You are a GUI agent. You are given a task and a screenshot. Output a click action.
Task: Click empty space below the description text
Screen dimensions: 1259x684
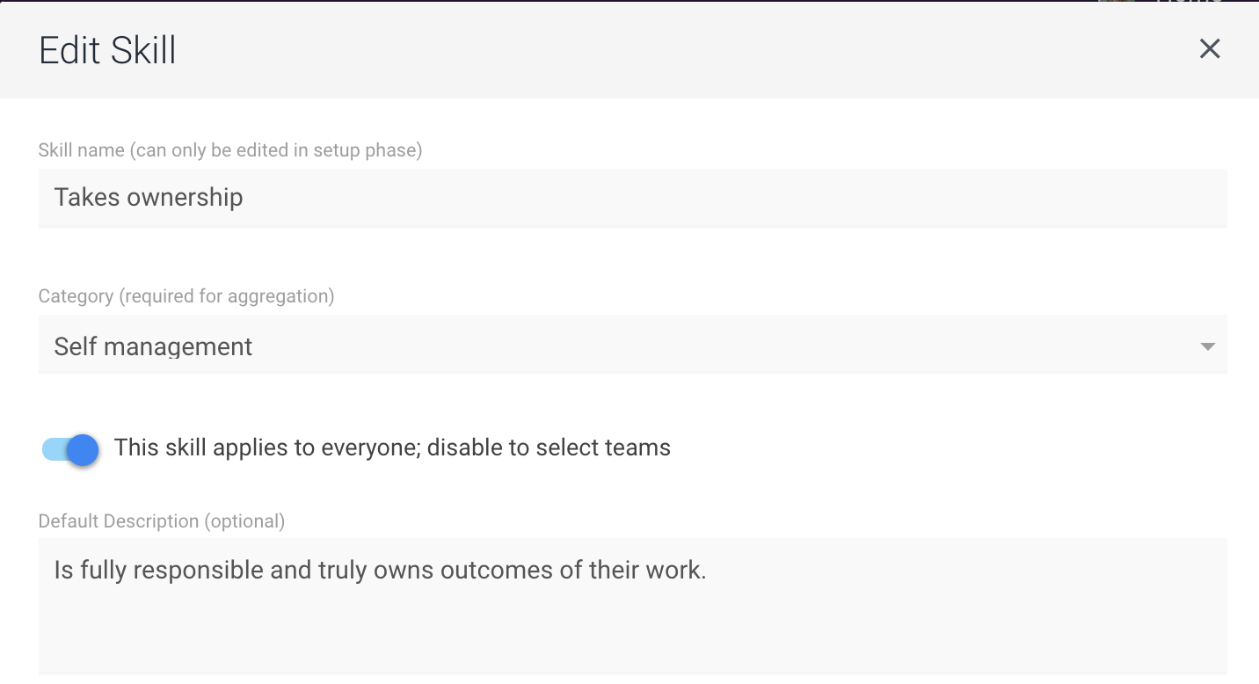coord(632,635)
